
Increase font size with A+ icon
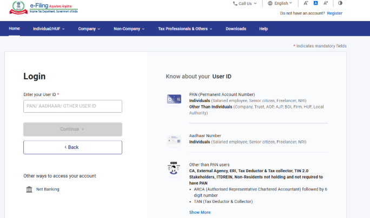(x=326, y=3)
